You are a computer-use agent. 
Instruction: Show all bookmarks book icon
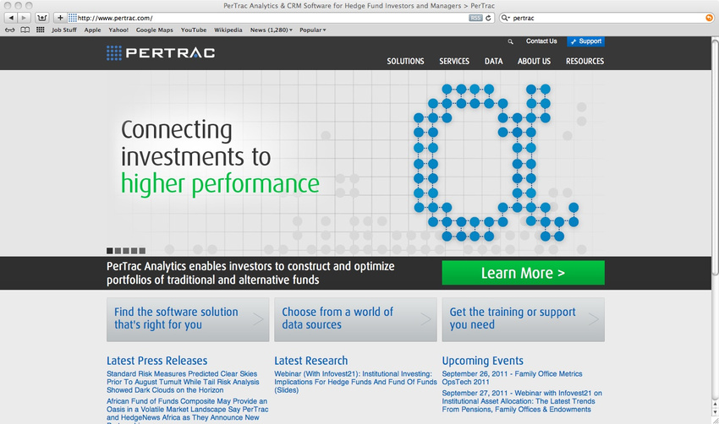pos(25,30)
